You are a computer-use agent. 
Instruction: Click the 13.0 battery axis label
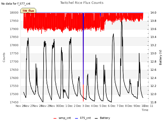(x=153, y=54)
